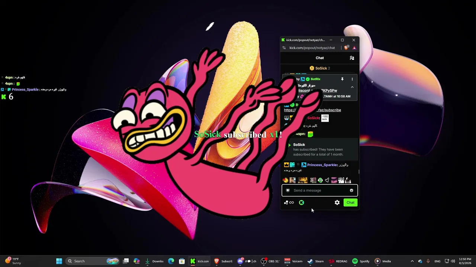Show hidden system tray icons

pyautogui.click(x=412, y=261)
